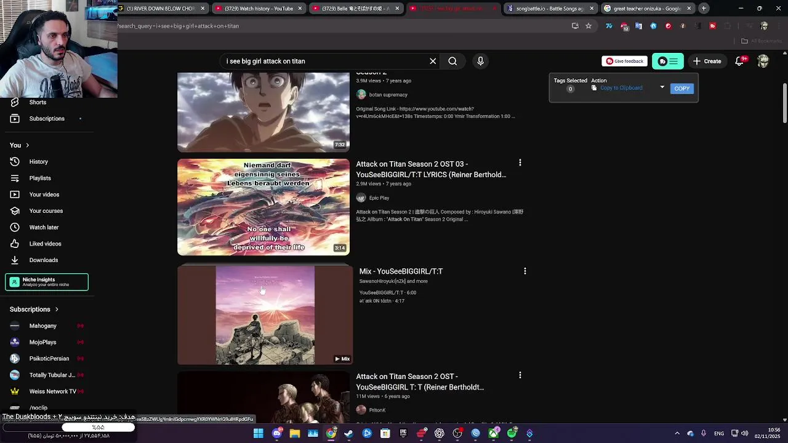Open Spotify from the taskbar
The image size is (788, 443).
tap(512, 433)
